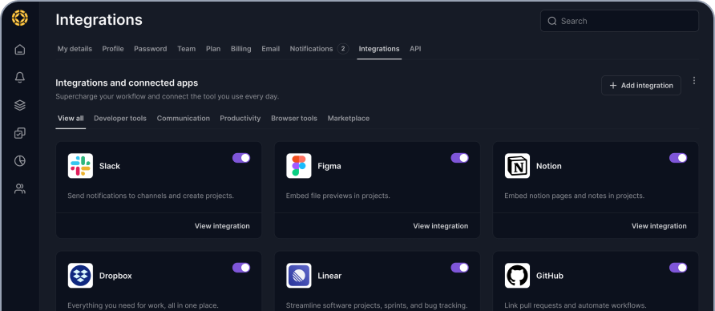
Task: Open the home icon in sidebar
Action: point(19,49)
